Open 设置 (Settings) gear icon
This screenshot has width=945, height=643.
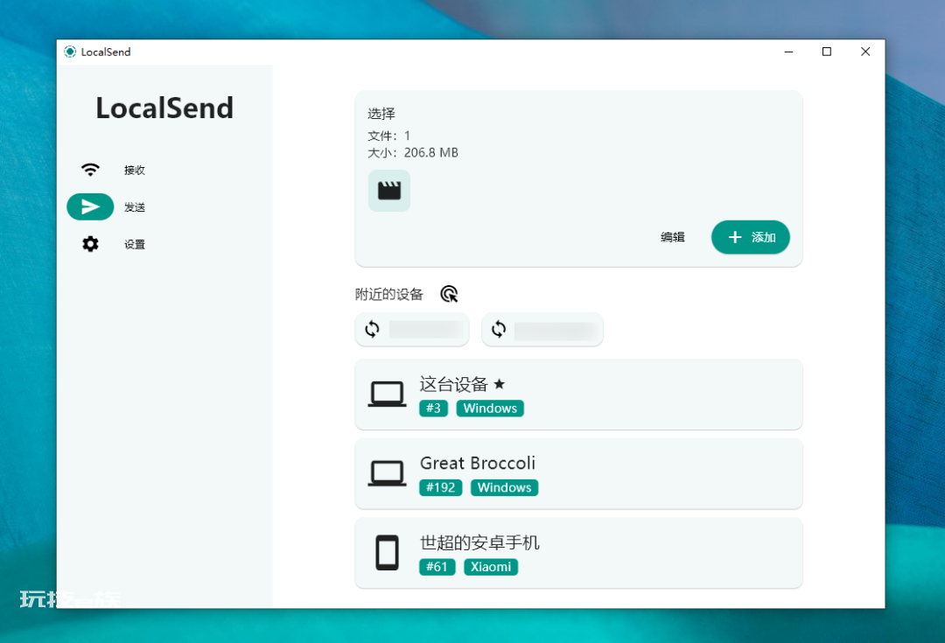(90, 244)
